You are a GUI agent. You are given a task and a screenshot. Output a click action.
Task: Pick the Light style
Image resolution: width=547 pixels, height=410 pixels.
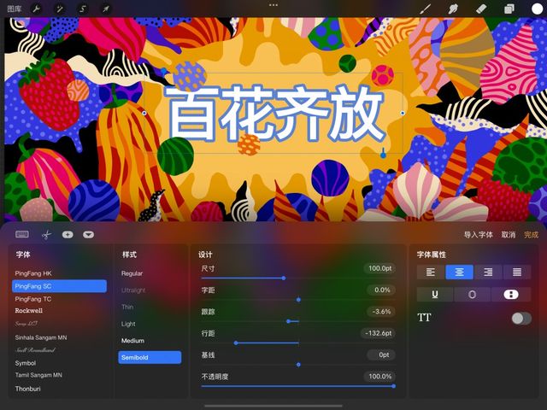pyautogui.click(x=128, y=324)
